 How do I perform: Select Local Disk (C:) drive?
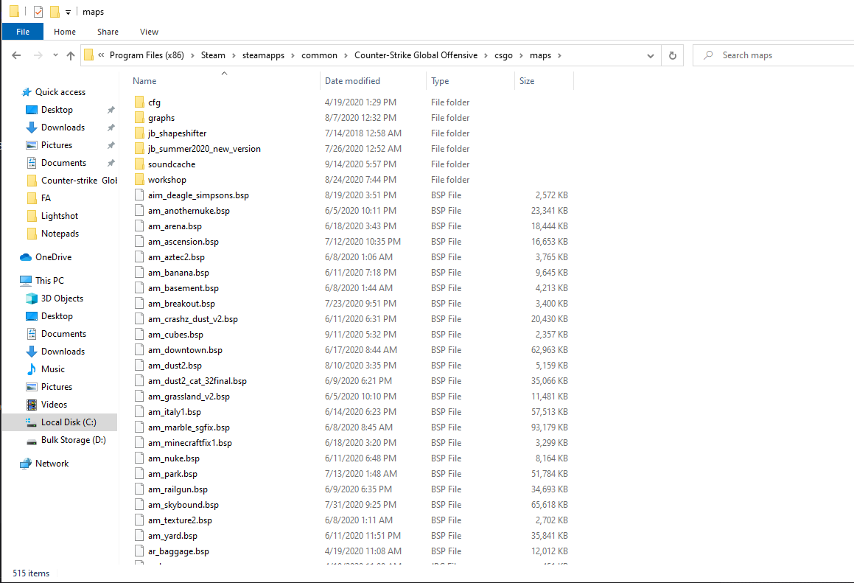pyautogui.click(x=69, y=422)
